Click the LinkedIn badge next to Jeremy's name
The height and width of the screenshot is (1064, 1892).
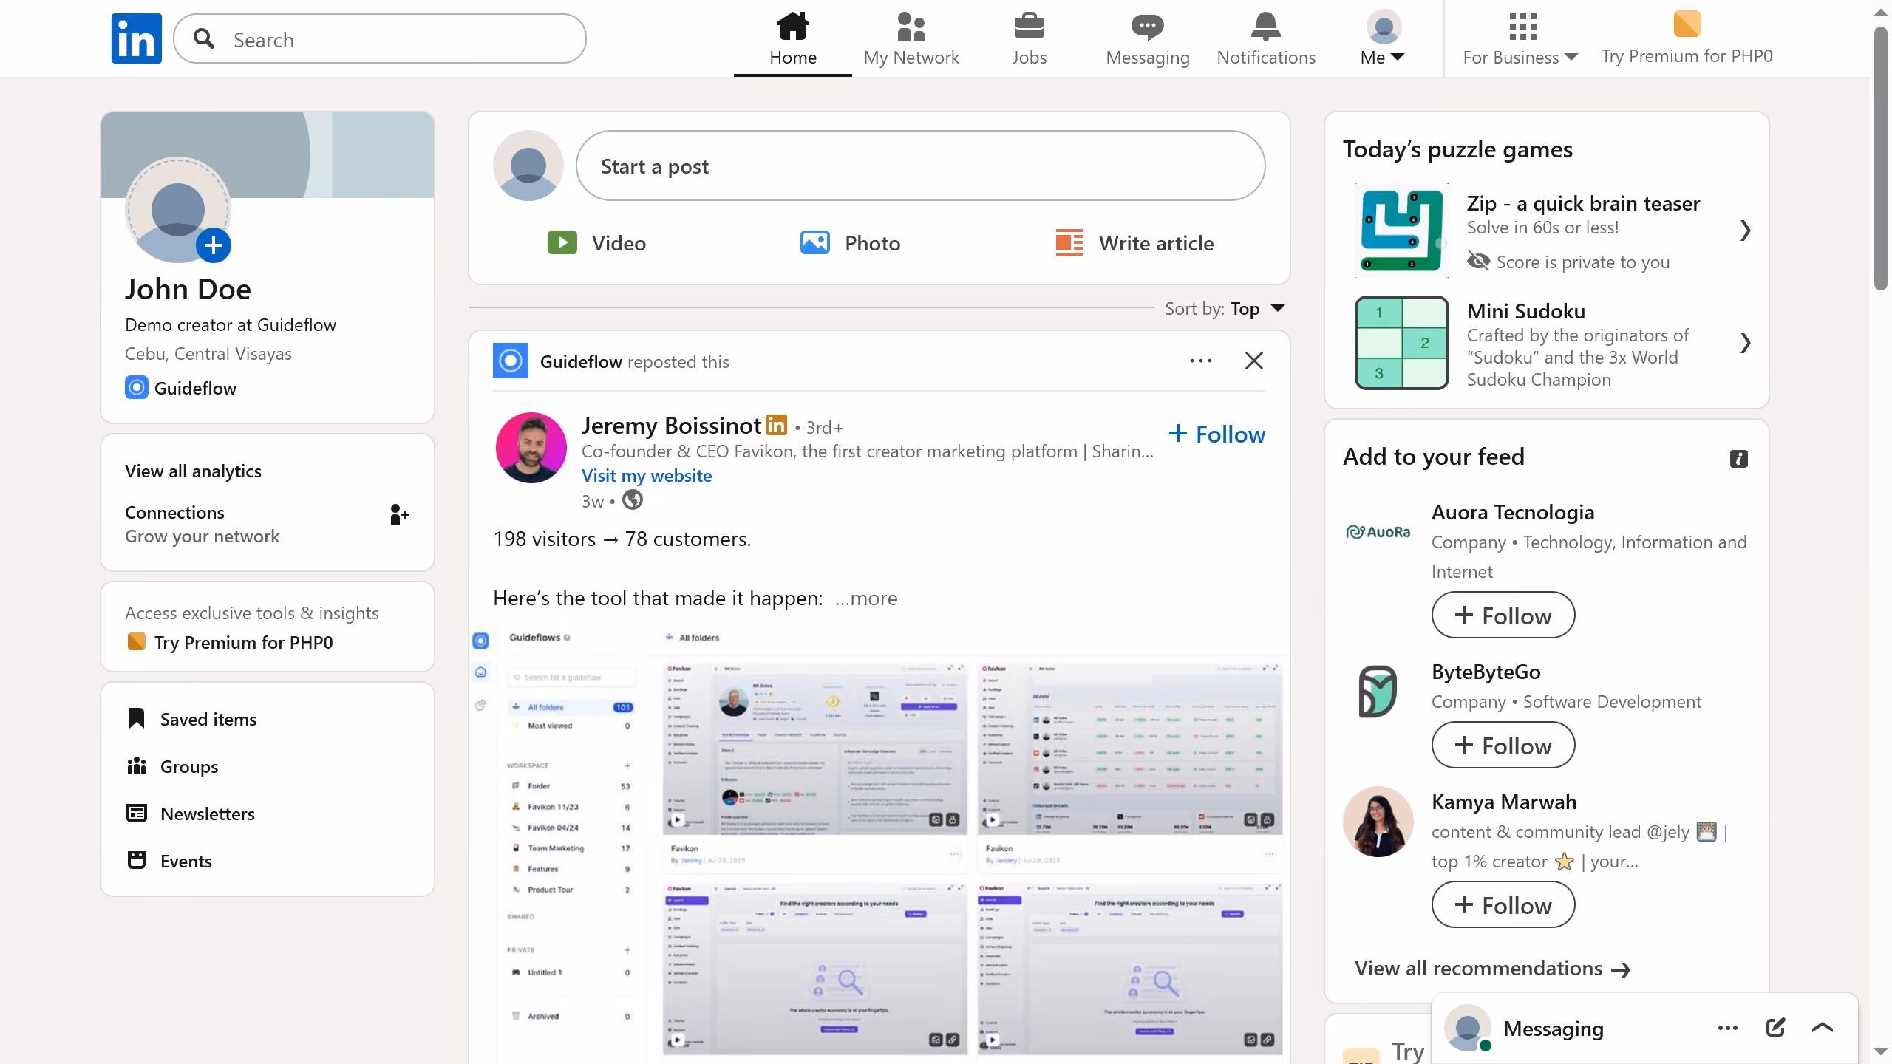[777, 425]
